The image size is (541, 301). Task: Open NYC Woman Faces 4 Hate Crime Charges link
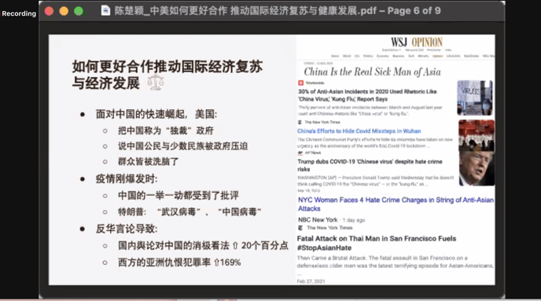(396, 204)
